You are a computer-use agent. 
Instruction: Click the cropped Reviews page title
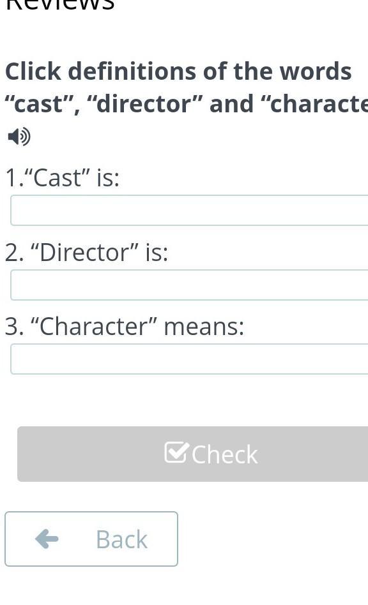coord(60,4)
